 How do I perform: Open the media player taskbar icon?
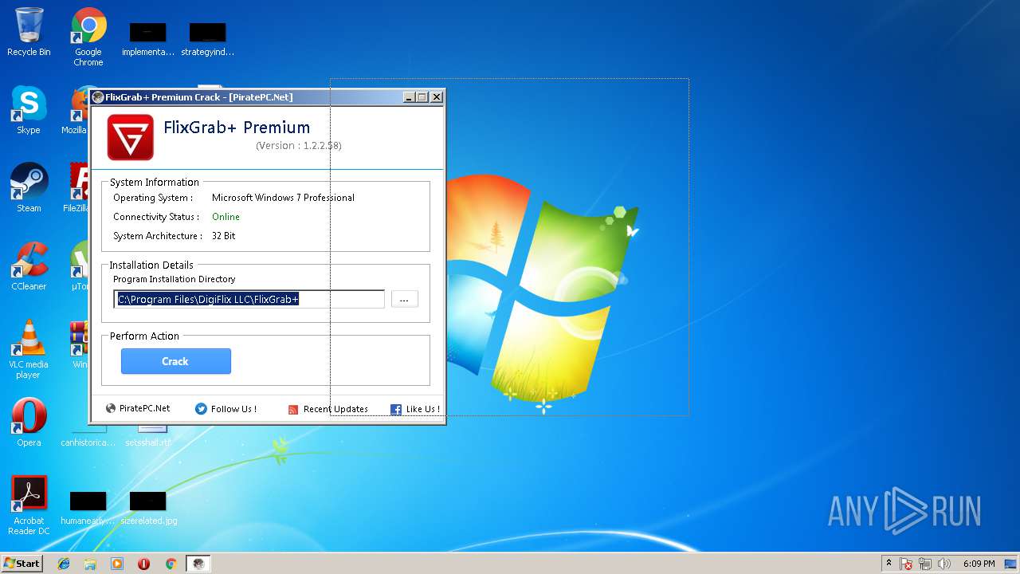[x=117, y=564]
